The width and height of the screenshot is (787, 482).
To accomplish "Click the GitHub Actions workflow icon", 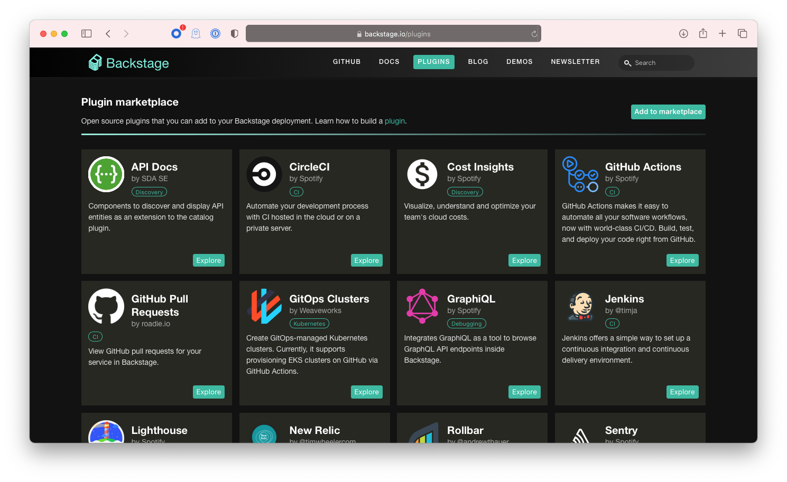I will (580, 174).
